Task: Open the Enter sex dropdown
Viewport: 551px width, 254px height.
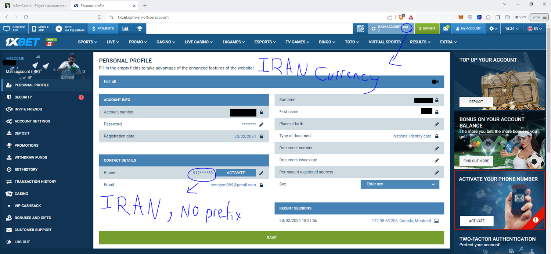Action: click(x=400, y=184)
